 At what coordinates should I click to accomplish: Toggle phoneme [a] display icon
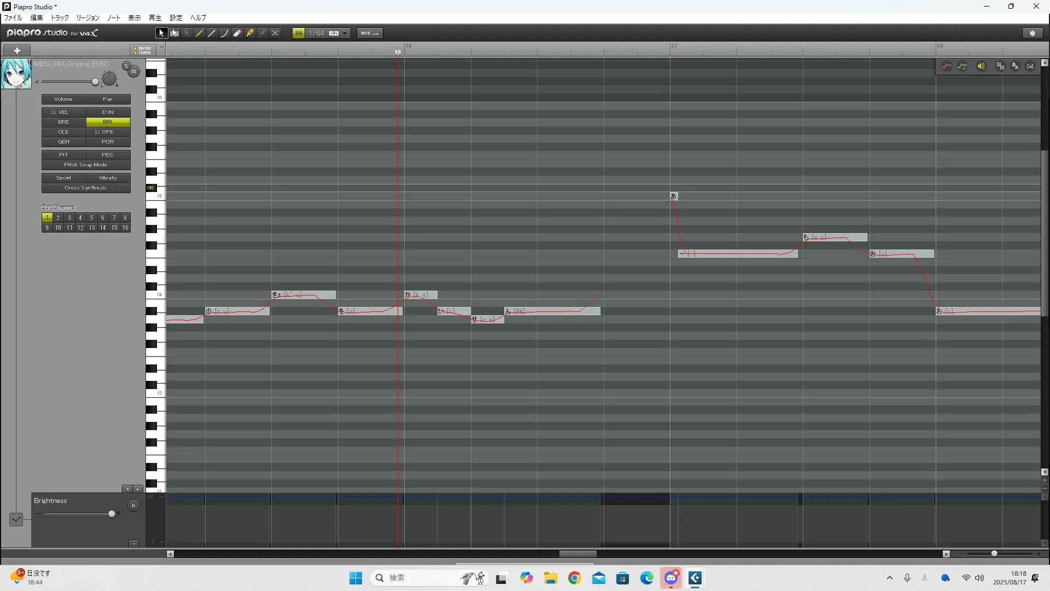1030,66
